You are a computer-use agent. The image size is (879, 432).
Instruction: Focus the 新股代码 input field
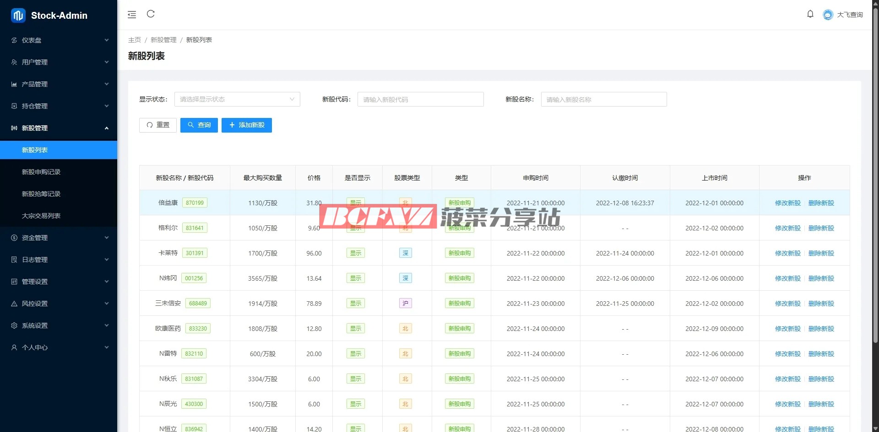[420, 99]
